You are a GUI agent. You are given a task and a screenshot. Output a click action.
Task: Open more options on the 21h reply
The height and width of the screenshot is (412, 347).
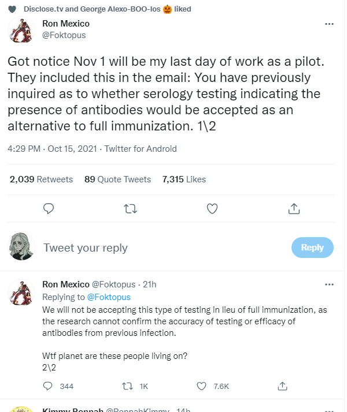[329, 284]
